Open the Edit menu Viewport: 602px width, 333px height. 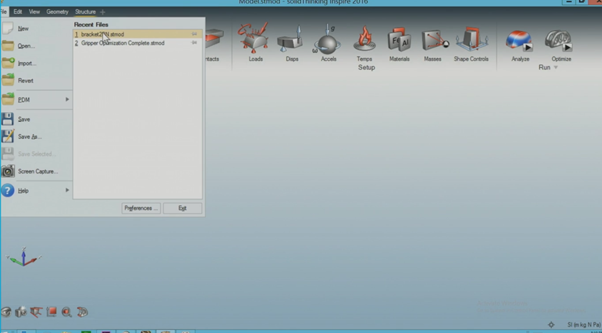point(18,12)
